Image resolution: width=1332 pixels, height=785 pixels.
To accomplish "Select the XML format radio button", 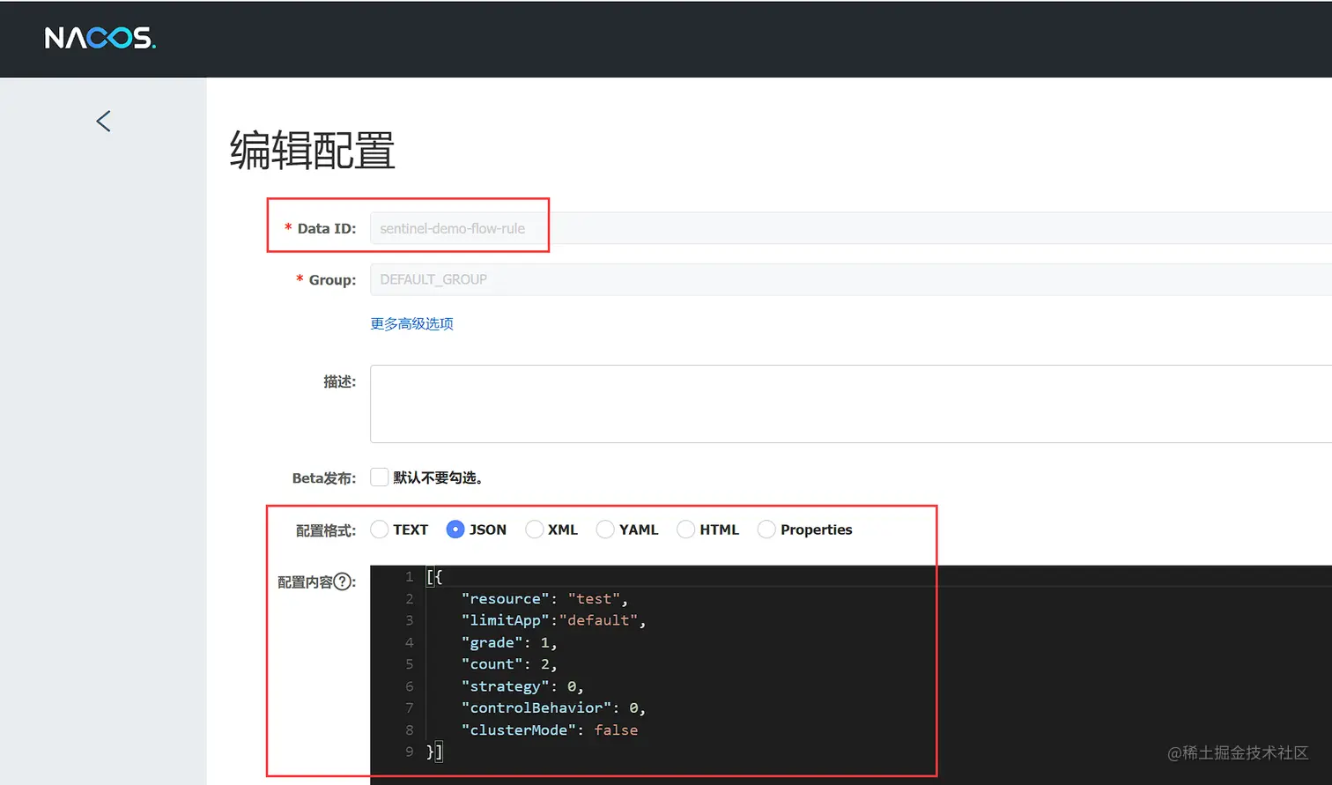I will (x=534, y=530).
